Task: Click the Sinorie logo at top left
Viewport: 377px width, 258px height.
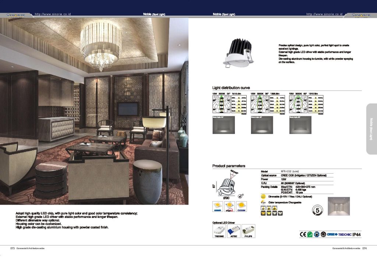Action: pyautogui.click(x=15, y=15)
